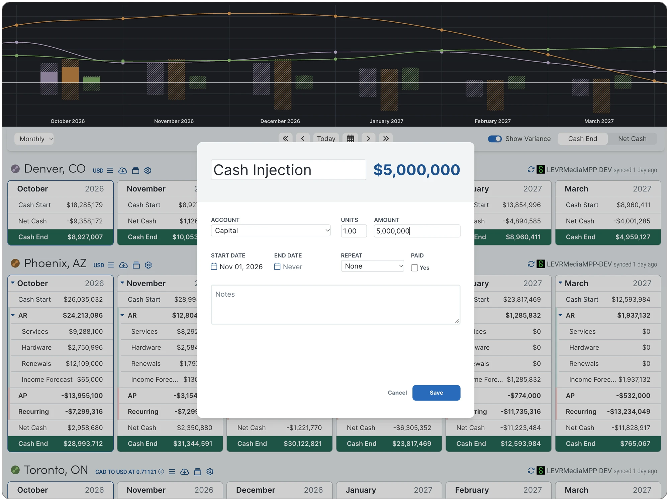
Task: Click the End Date Never field
Action: (x=288, y=267)
